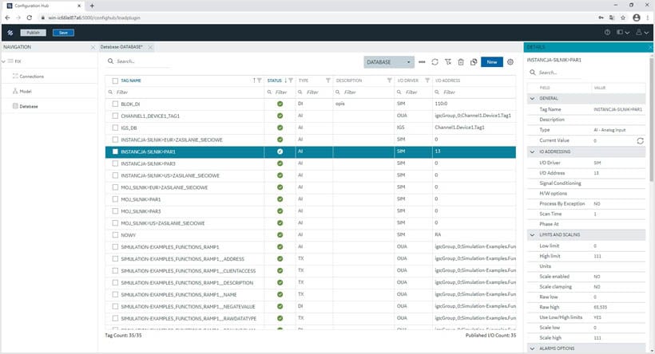
Task: Refresh the database tag list
Action: click(x=435, y=61)
